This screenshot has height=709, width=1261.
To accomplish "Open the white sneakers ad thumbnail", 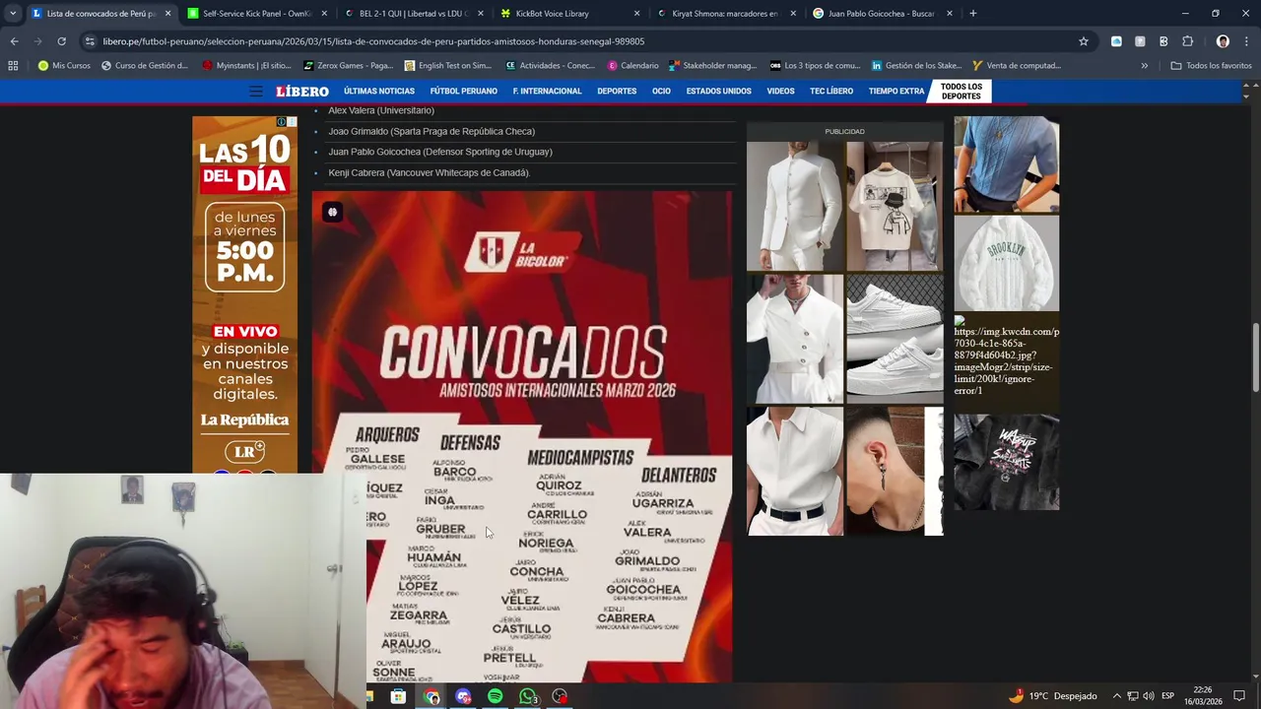I will tap(895, 339).
